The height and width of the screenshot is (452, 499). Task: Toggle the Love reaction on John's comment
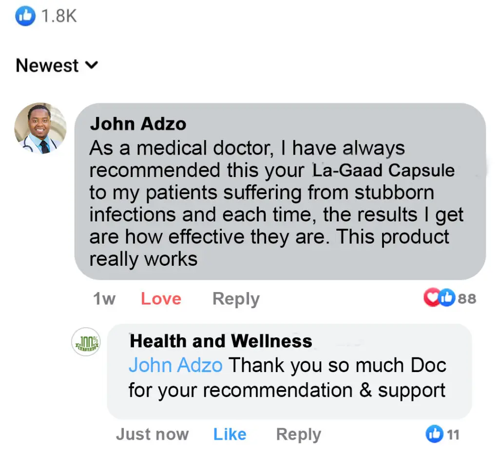click(x=161, y=298)
